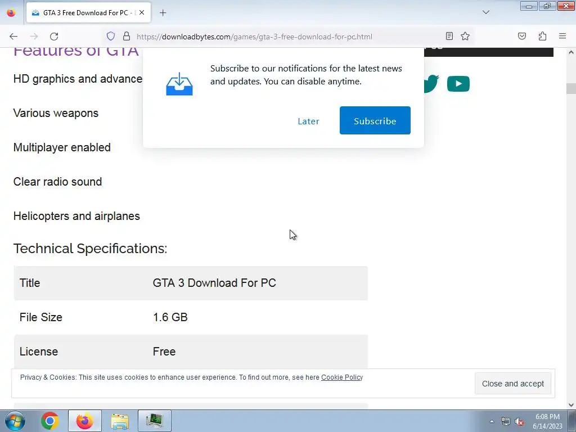This screenshot has height=432, width=576.
Task: Click the Forward navigation arrow
Action: tap(34, 37)
